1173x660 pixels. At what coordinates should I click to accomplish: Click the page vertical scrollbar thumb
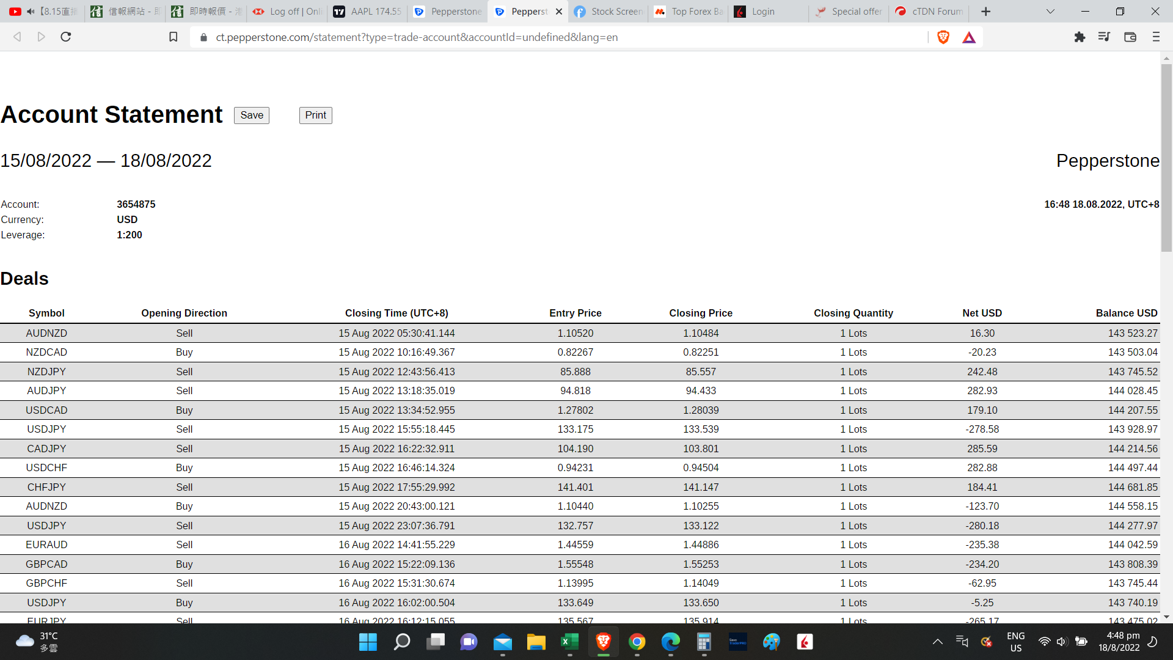[1166, 158]
